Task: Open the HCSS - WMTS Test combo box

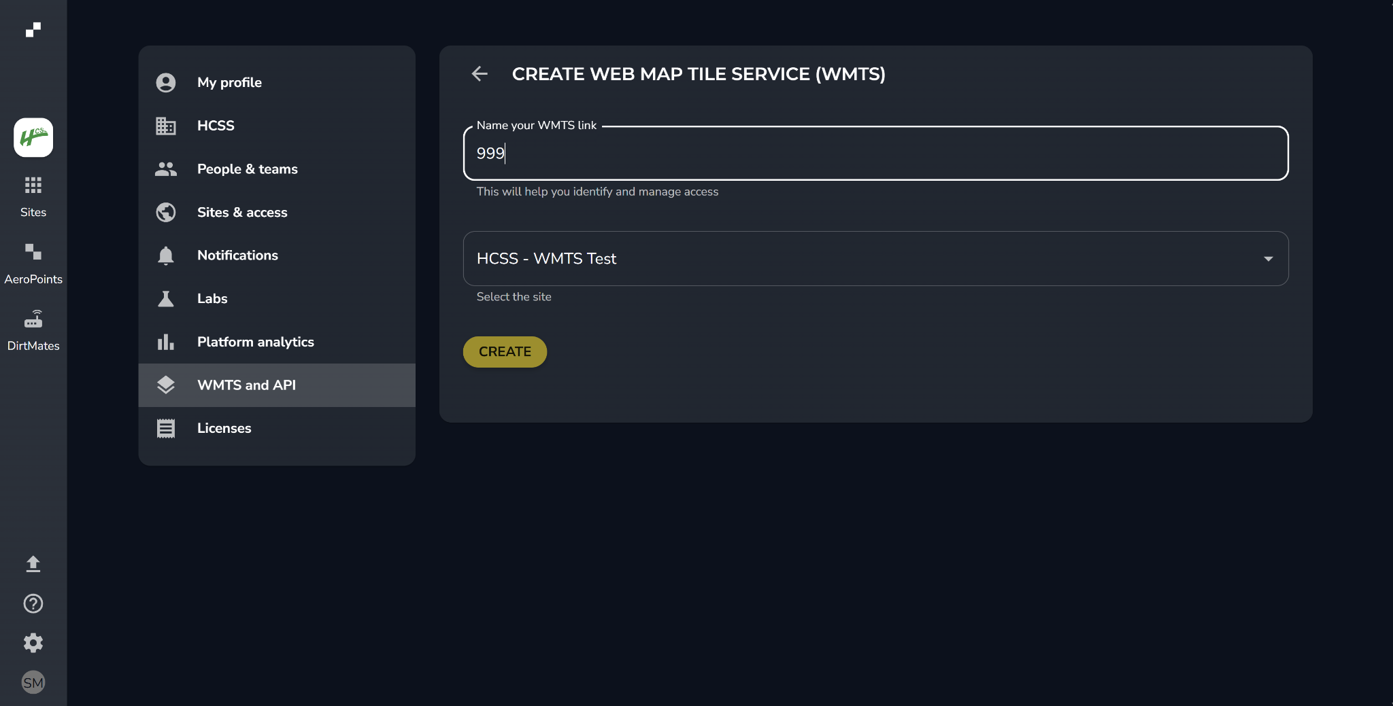Action: [x=875, y=259]
